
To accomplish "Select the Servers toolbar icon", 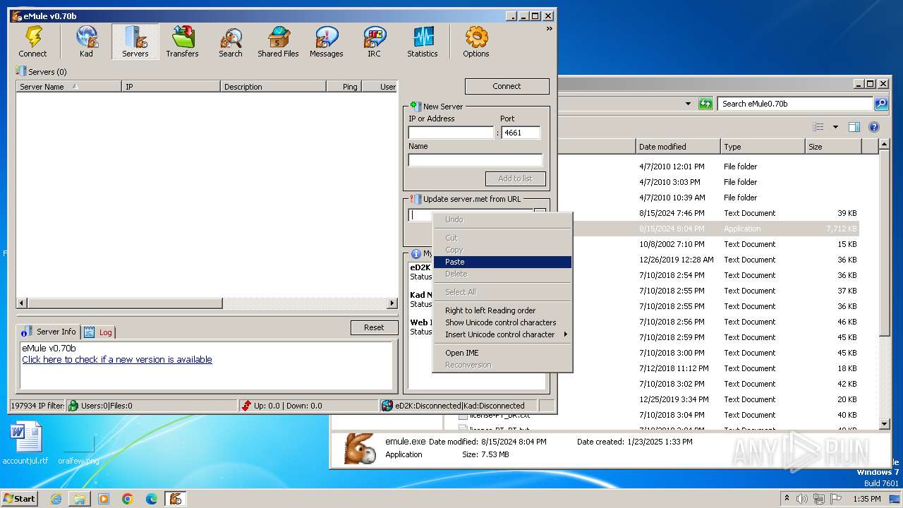I will pos(135,42).
